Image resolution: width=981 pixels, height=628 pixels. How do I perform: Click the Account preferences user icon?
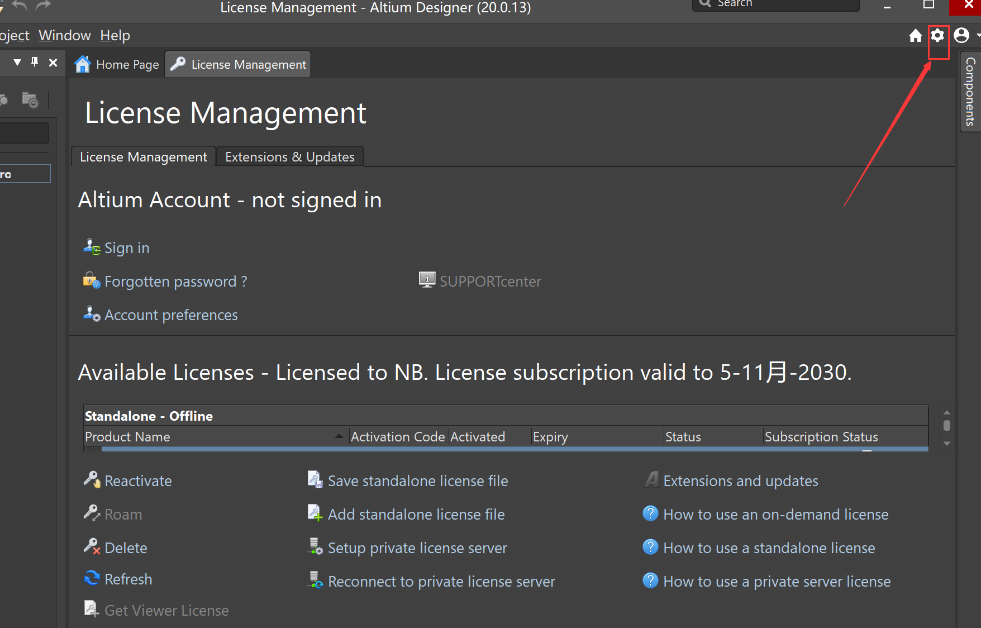pyautogui.click(x=92, y=314)
